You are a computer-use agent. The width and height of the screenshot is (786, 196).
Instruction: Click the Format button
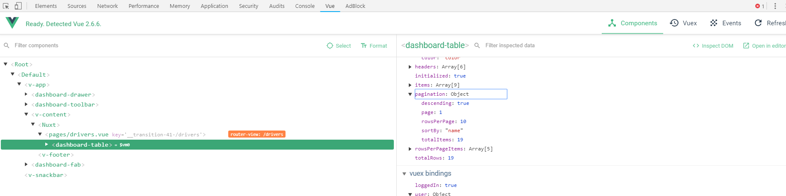coord(374,46)
